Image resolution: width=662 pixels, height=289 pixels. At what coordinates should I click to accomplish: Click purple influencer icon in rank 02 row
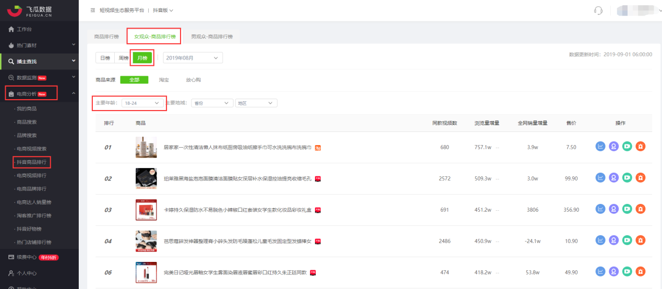pyautogui.click(x=614, y=178)
